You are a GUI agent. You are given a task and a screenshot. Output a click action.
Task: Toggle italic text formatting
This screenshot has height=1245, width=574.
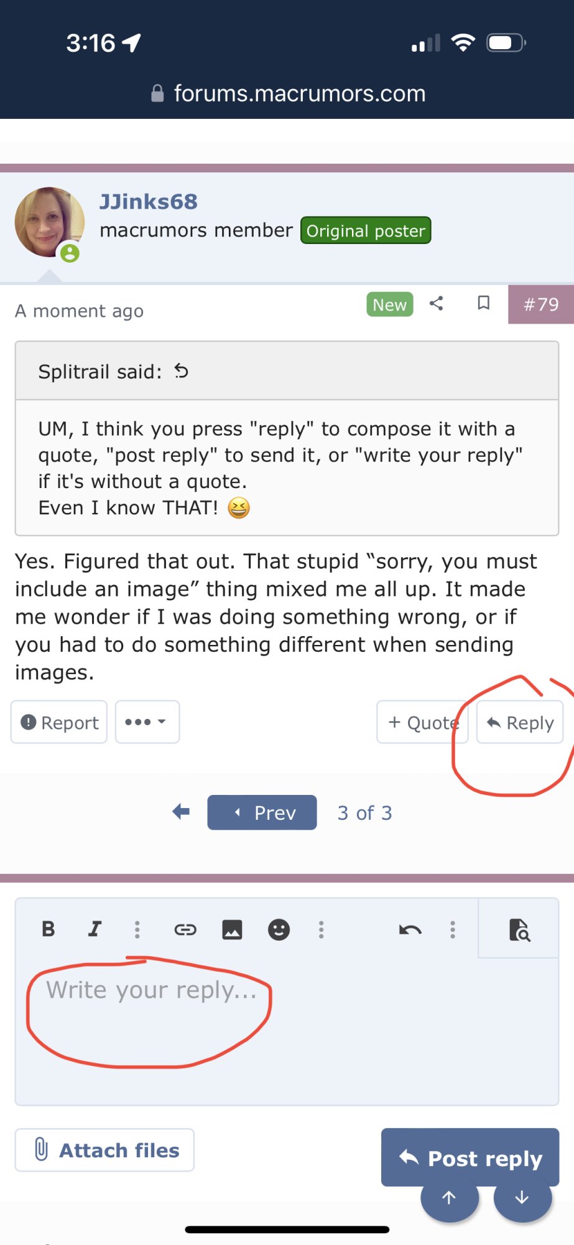coord(95,929)
